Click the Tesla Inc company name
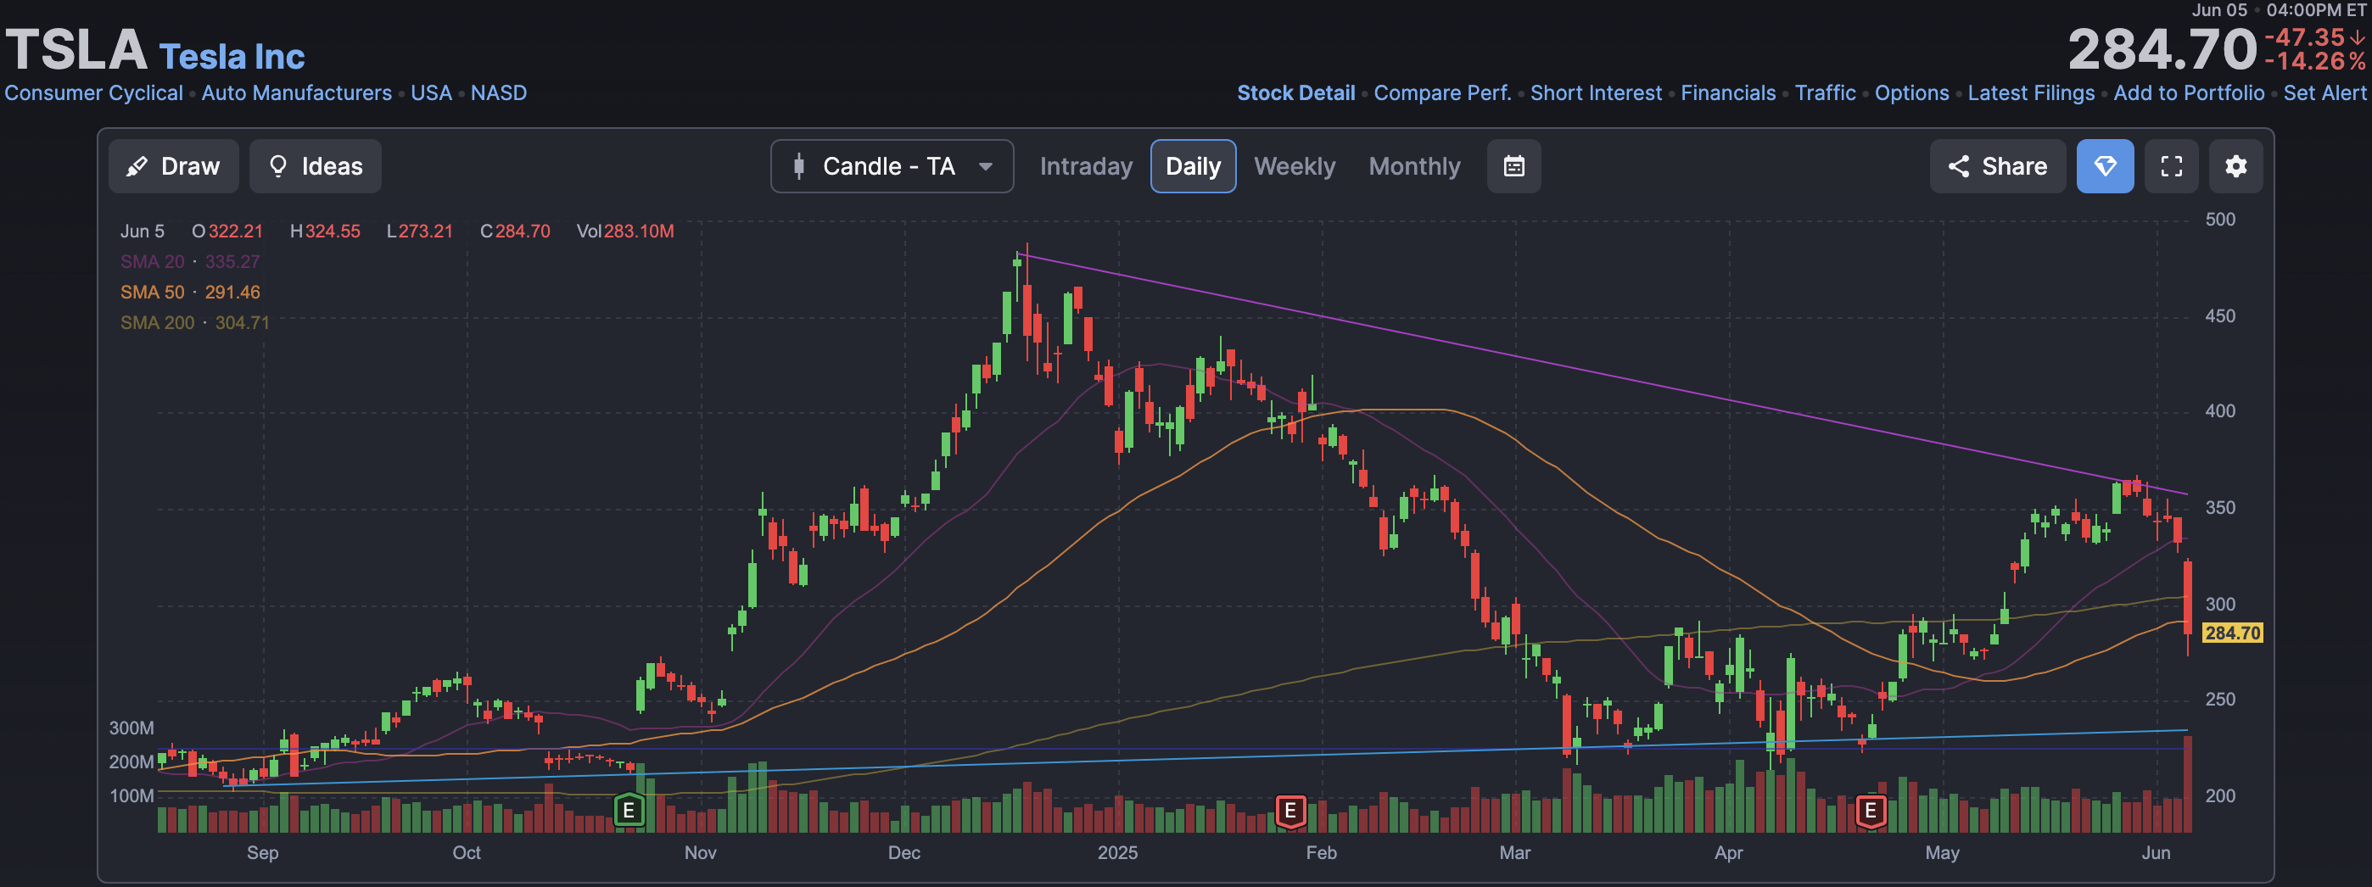2372x887 pixels. pos(231,57)
